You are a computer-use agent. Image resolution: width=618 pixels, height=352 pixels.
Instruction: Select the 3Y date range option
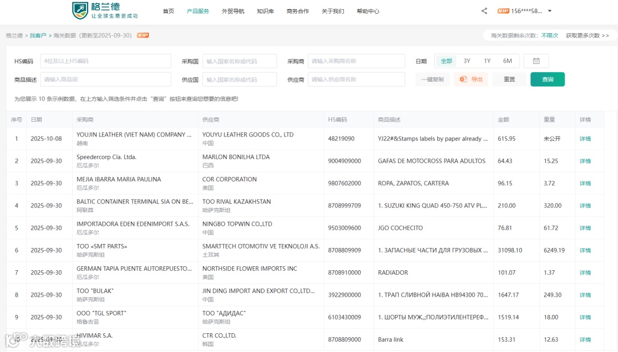tap(467, 61)
